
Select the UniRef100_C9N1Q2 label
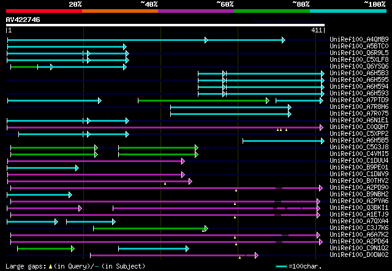tap(359, 248)
